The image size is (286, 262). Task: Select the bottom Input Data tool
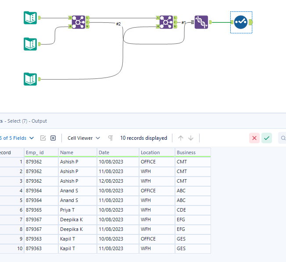30,79
